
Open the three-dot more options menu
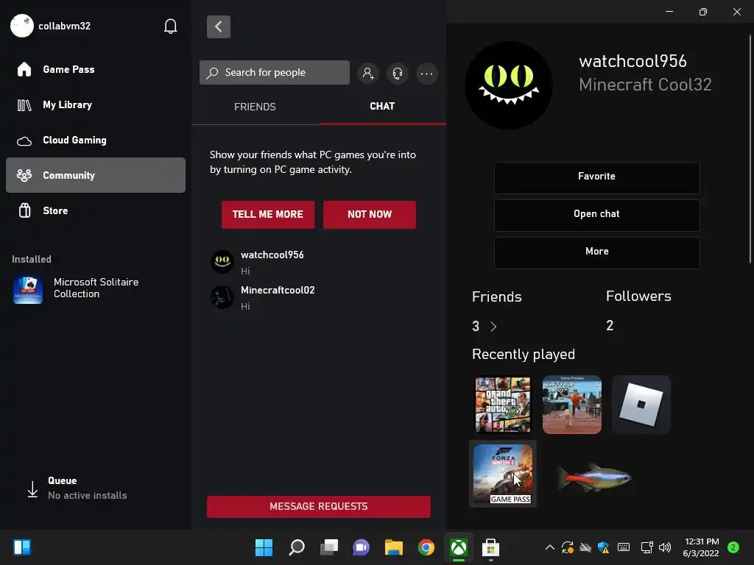pos(426,73)
